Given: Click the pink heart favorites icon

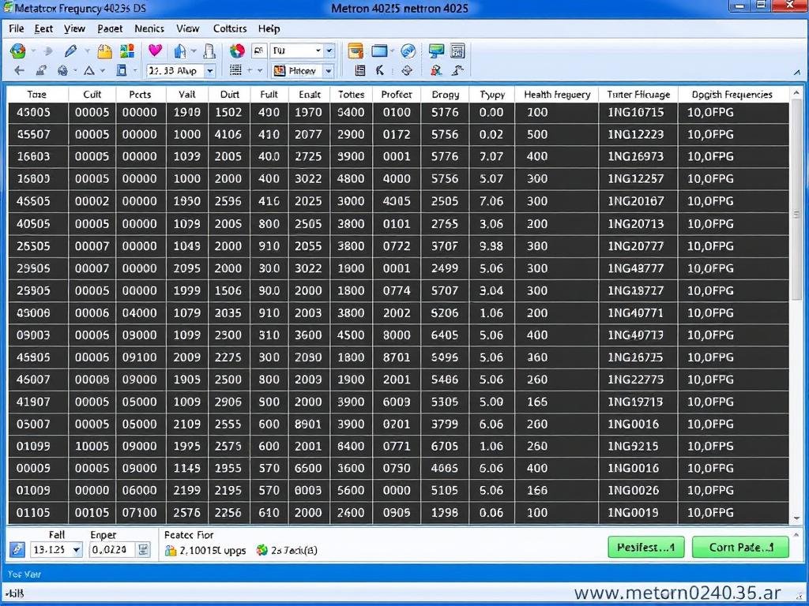Looking at the screenshot, I should pyautogui.click(x=155, y=49).
